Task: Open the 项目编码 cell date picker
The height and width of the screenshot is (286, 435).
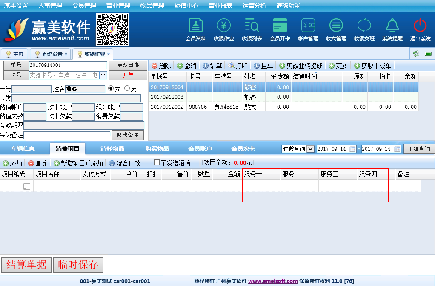Action: point(27,186)
